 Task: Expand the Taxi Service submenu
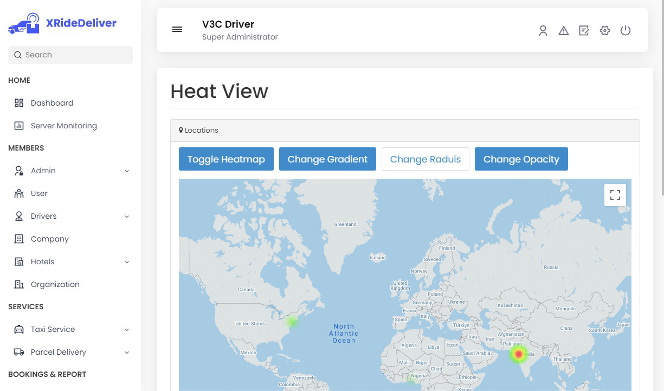(x=127, y=330)
